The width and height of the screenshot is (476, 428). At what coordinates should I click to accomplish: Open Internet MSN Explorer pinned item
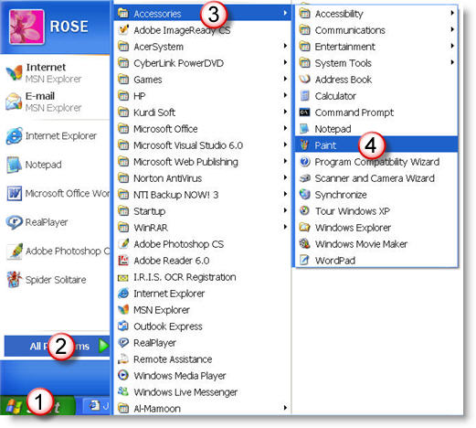[x=56, y=73]
